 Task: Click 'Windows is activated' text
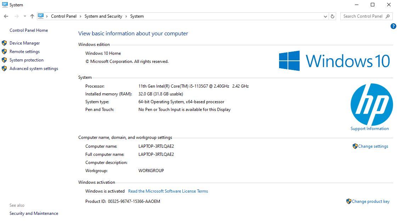tap(105, 191)
